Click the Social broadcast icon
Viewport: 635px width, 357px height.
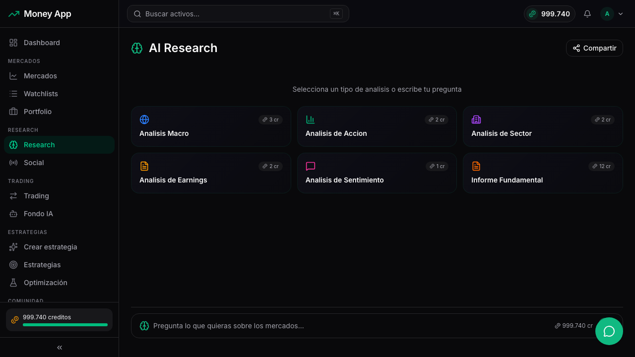13,163
